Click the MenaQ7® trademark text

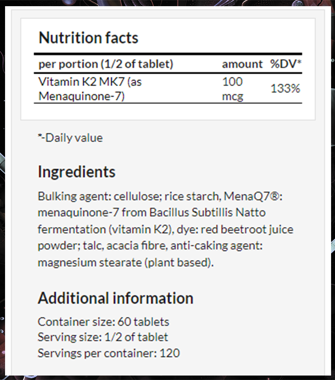point(253,196)
